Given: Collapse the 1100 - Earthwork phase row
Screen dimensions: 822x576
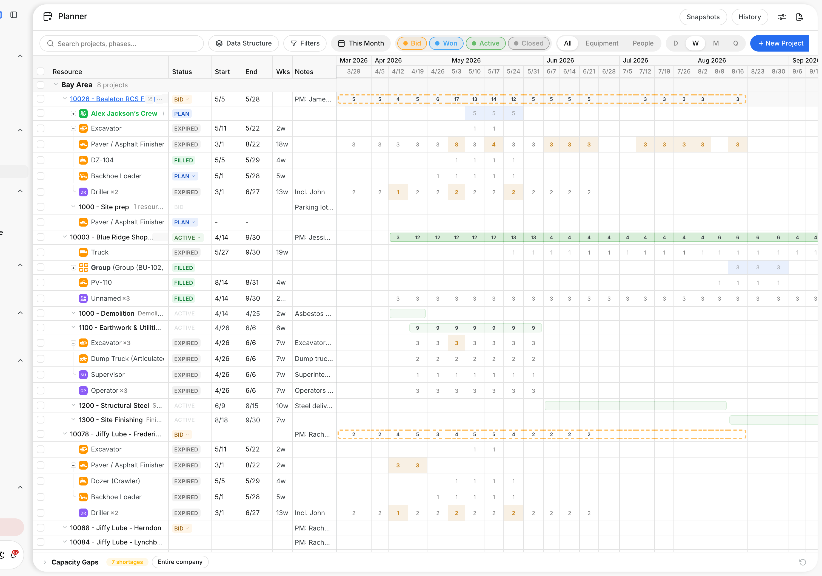Looking at the screenshot, I should [x=73, y=327].
